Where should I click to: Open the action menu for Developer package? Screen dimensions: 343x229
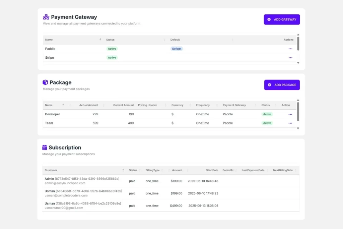pyautogui.click(x=290, y=114)
